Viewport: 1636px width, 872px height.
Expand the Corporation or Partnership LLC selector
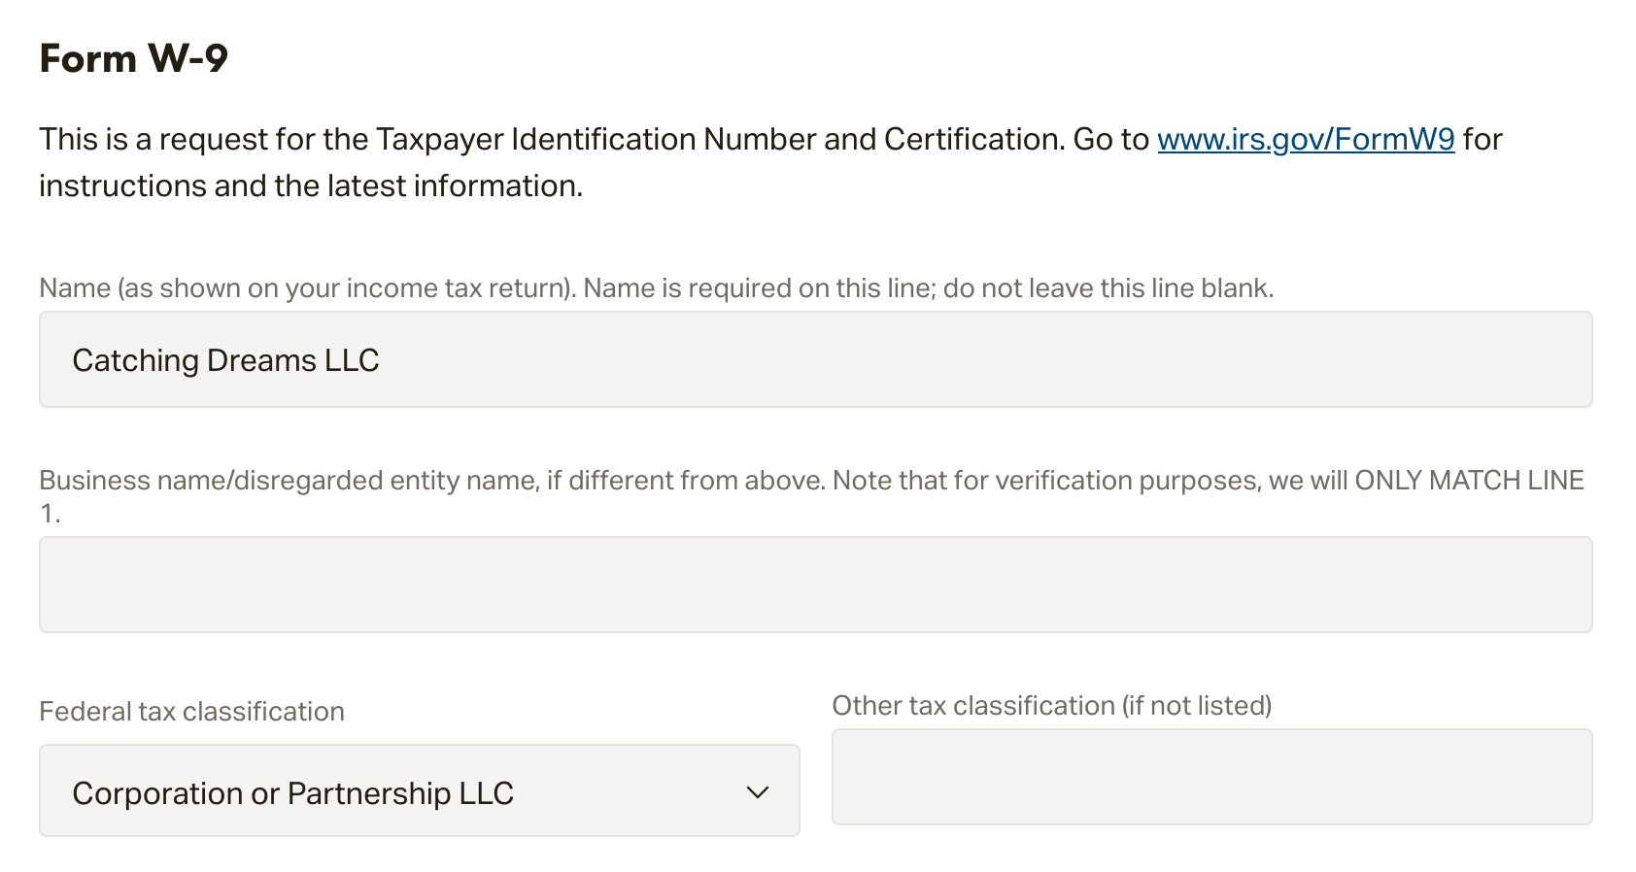418,790
